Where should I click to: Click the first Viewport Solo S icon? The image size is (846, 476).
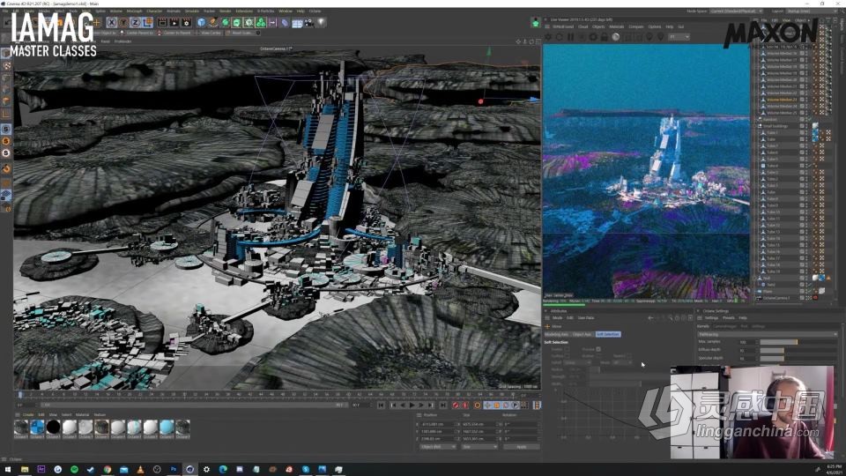tap(6, 130)
